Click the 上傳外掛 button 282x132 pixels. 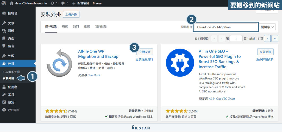[x=71, y=15]
